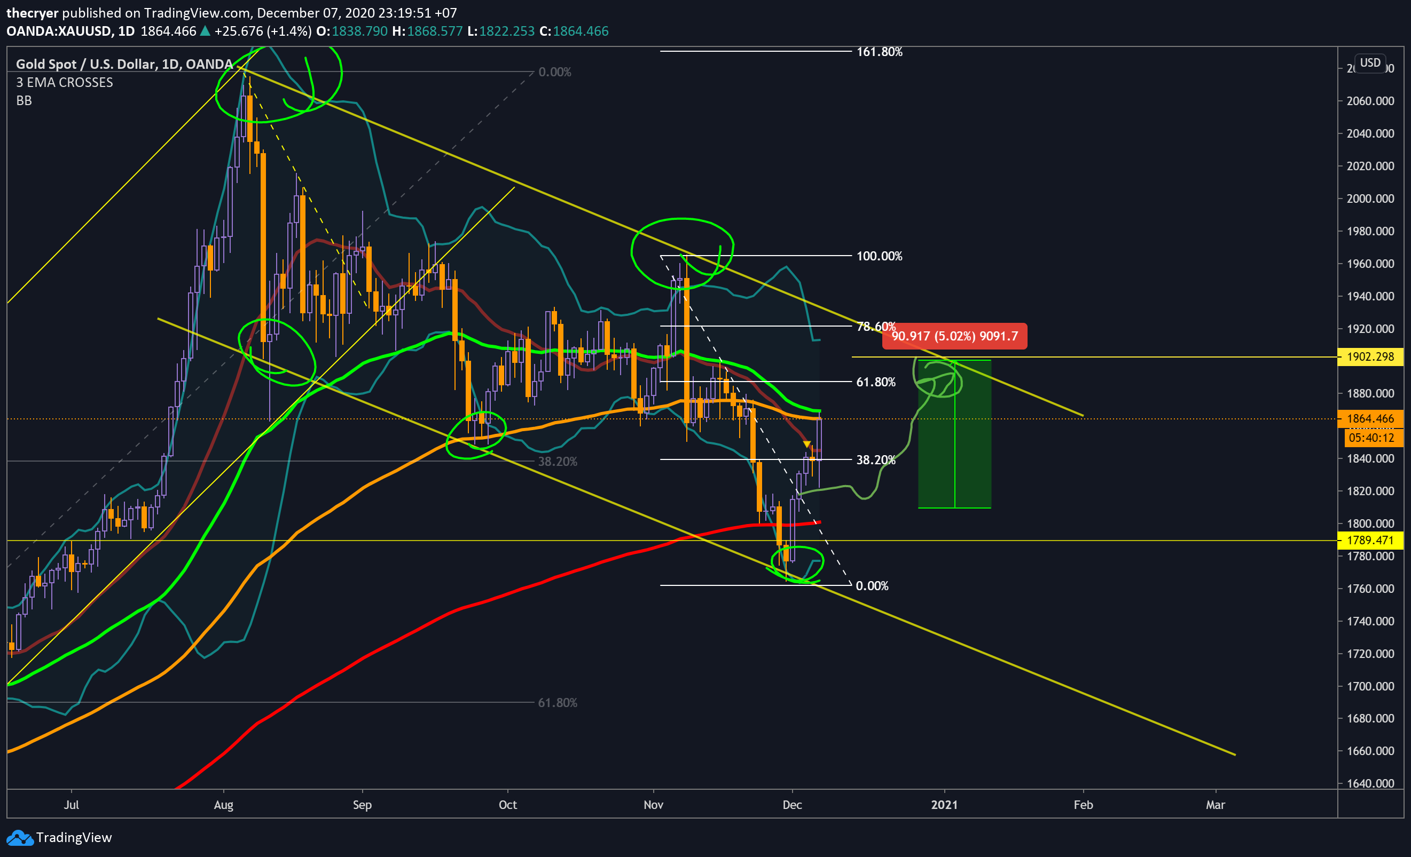
Task: Click the TradingView wordmark beside the logo
Action: click(x=74, y=838)
